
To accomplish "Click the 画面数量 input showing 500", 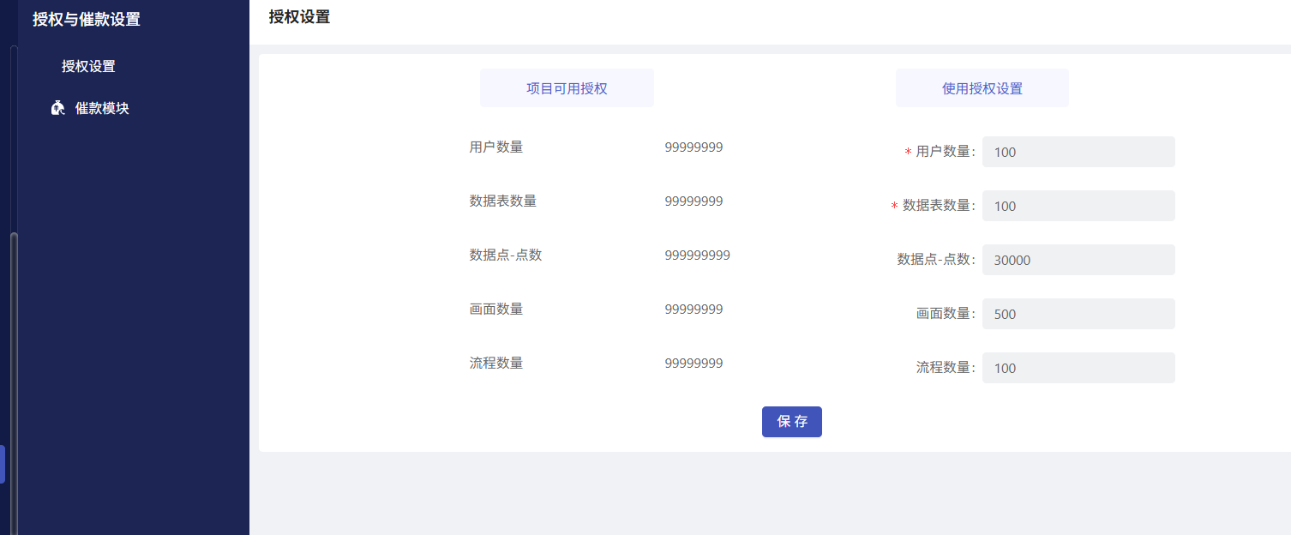I will [1078, 314].
